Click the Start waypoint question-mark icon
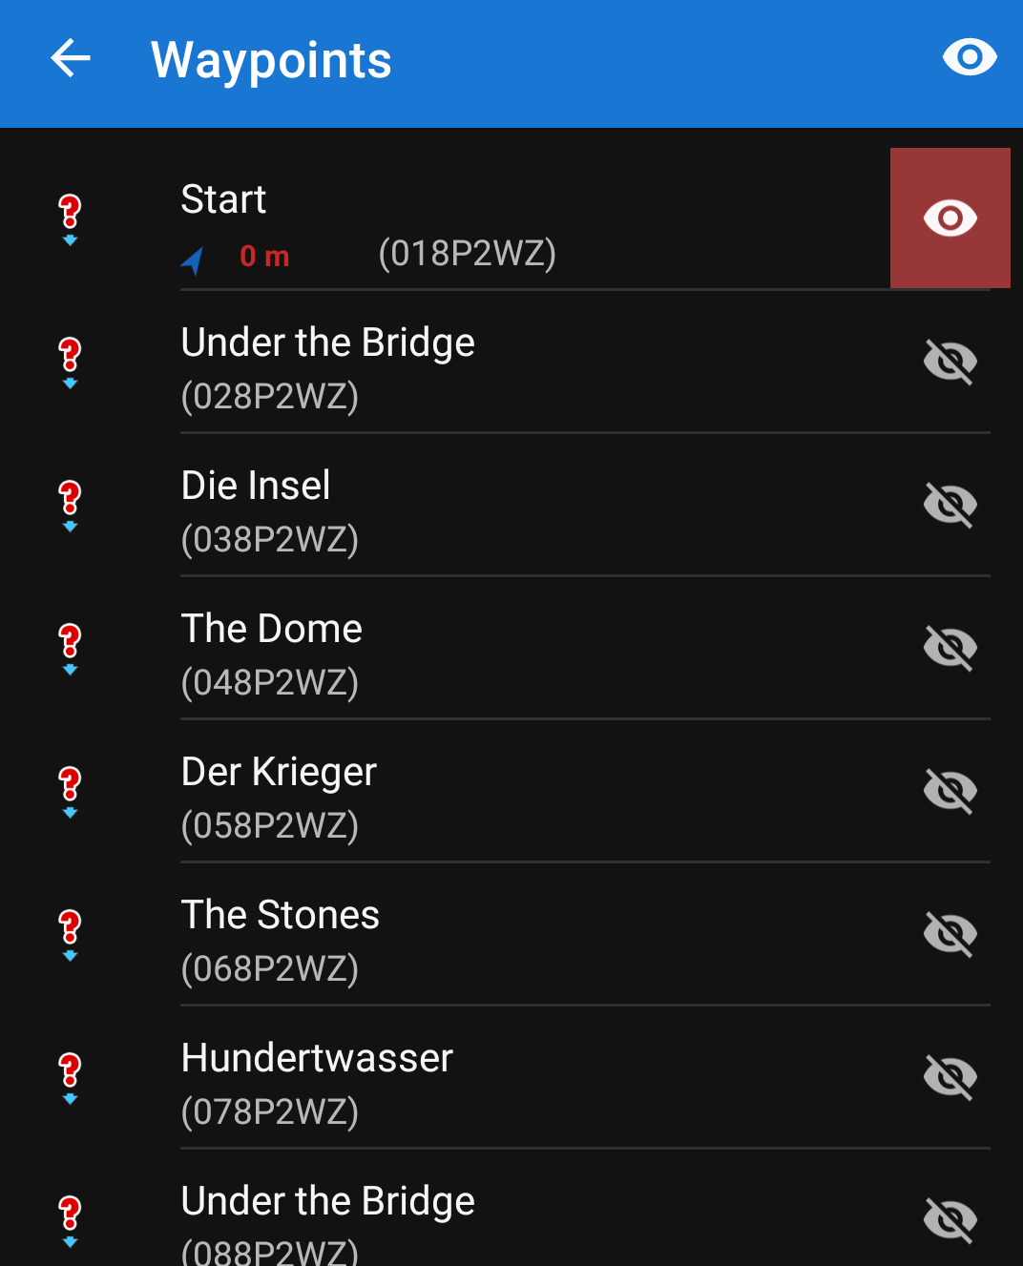Screen dimensions: 1023x1266 point(70,218)
